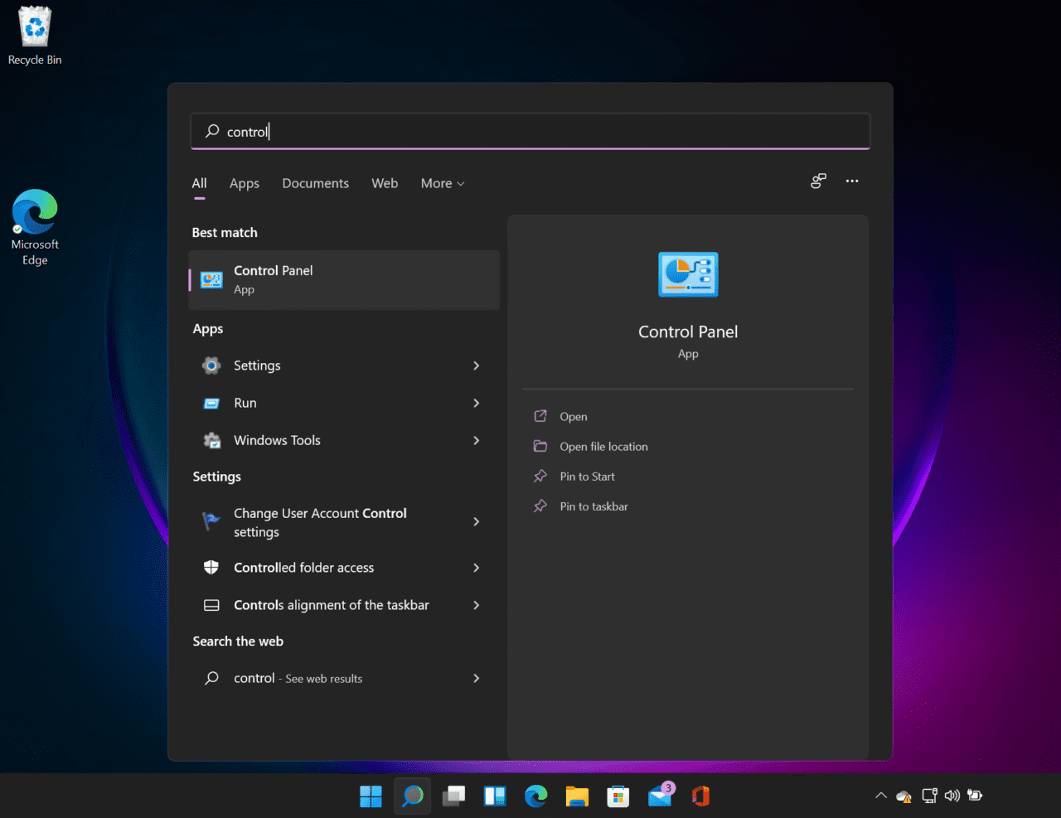Expand the Windows Tools chevron
The height and width of the screenshot is (818, 1061).
click(476, 440)
